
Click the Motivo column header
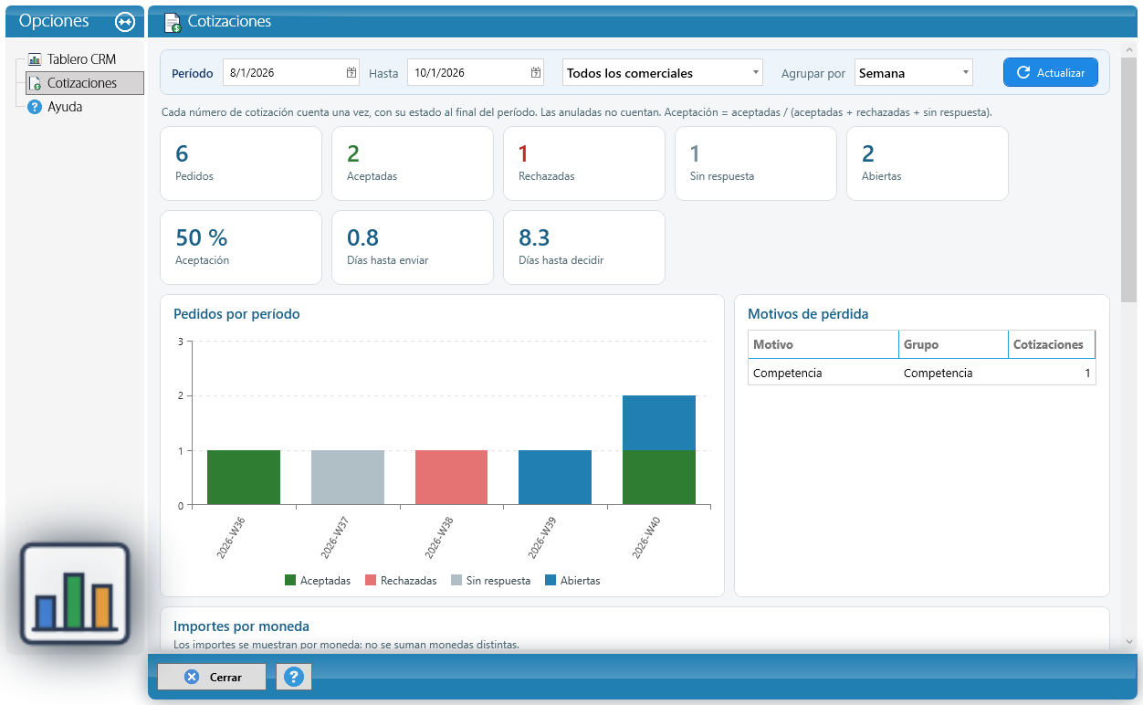click(823, 344)
